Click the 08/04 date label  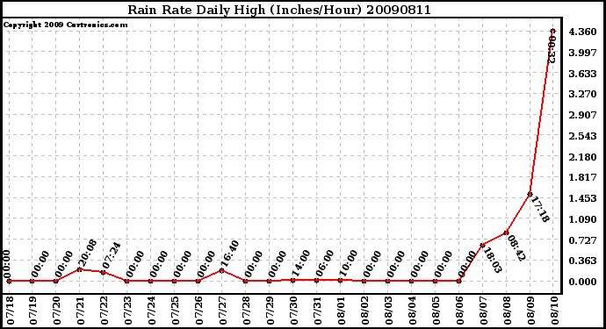tap(413, 311)
